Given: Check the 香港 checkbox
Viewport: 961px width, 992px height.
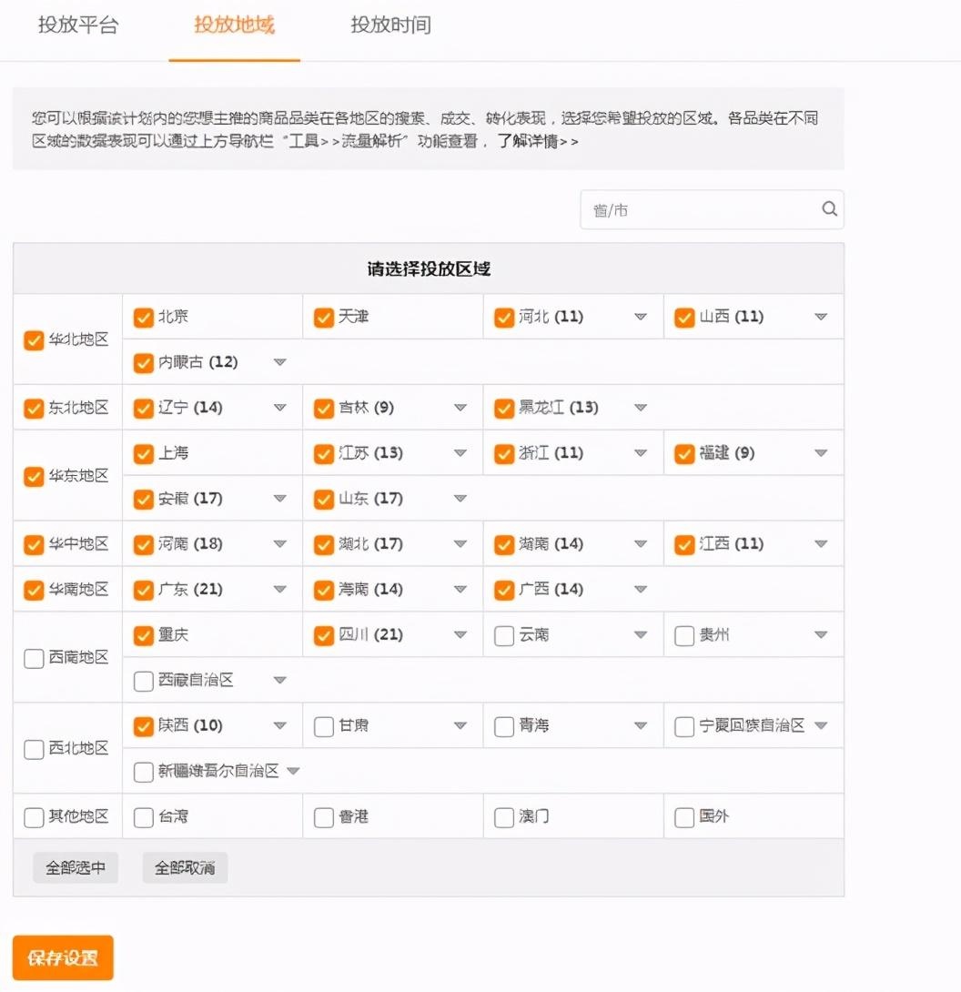Looking at the screenshot, I should pos(324,817).
